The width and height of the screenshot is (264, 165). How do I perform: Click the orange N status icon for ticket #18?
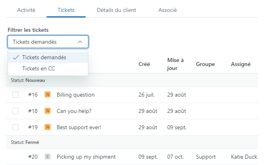[x=48, y=111]
